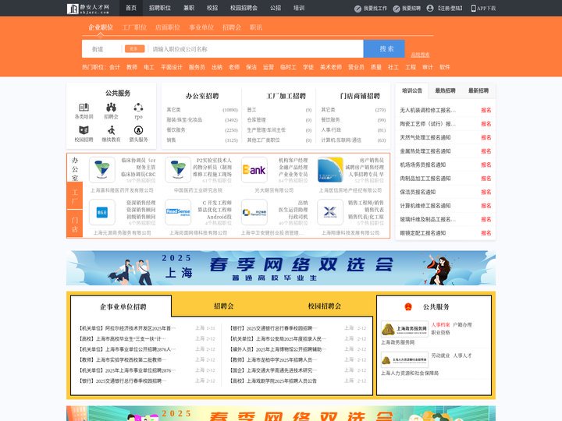Open 眼镜定配工报名通知 announcement
This screenshot has height=421, width=562.
(423, 232)
